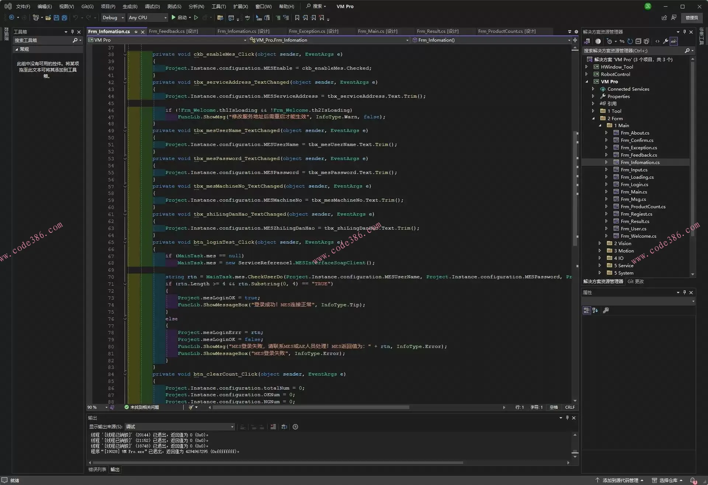Open the 调试(D) menu
The height and width of the screenshot is (485, 708).
tap(152, 6)
